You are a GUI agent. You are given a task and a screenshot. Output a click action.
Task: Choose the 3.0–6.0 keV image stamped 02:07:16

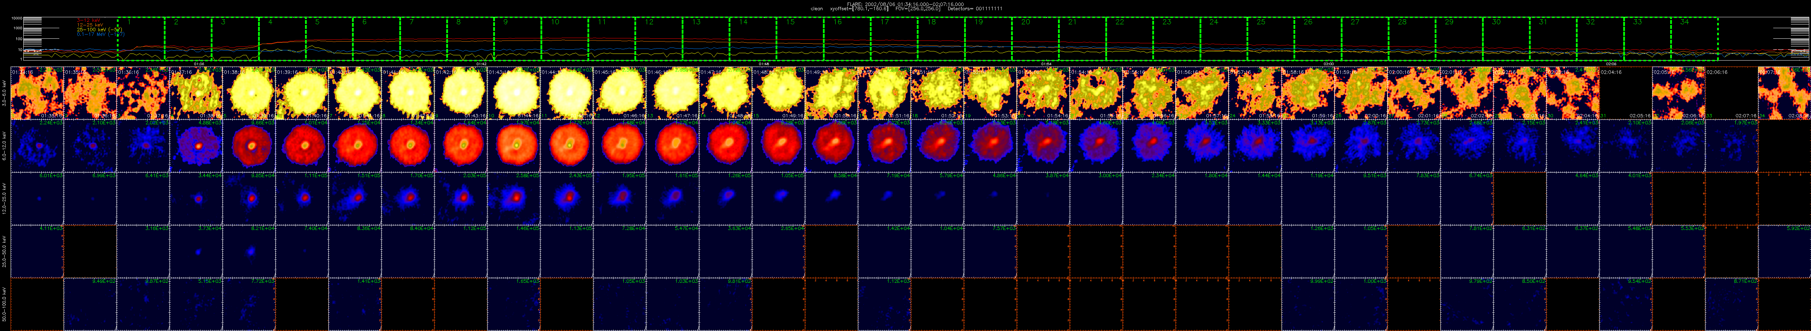click(1784, 93)
